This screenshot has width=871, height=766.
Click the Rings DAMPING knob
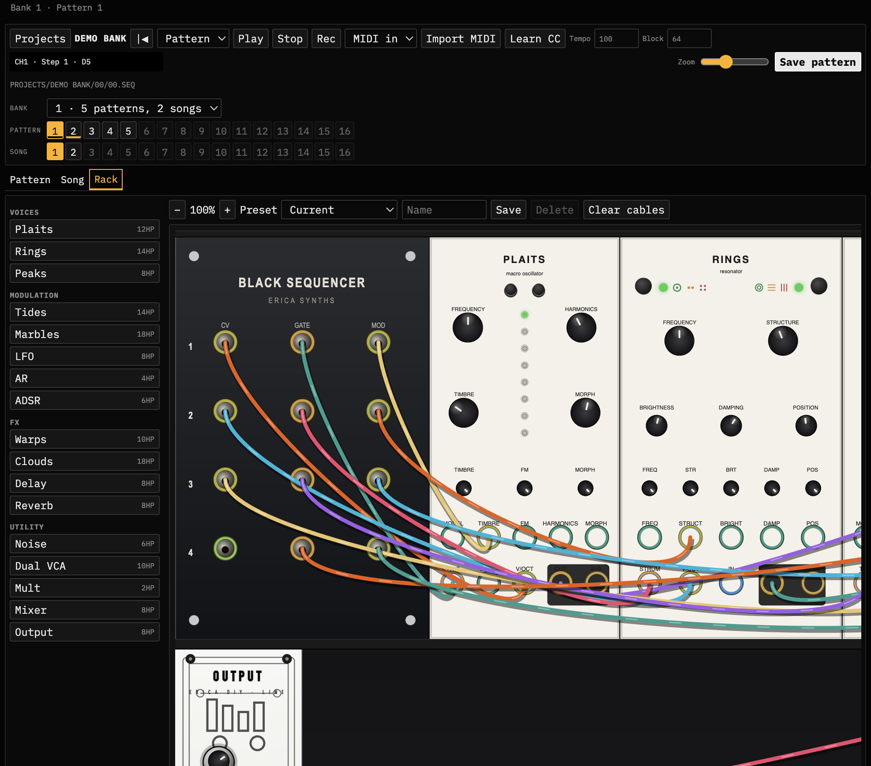pyautogui.click(x=731, y=426)
